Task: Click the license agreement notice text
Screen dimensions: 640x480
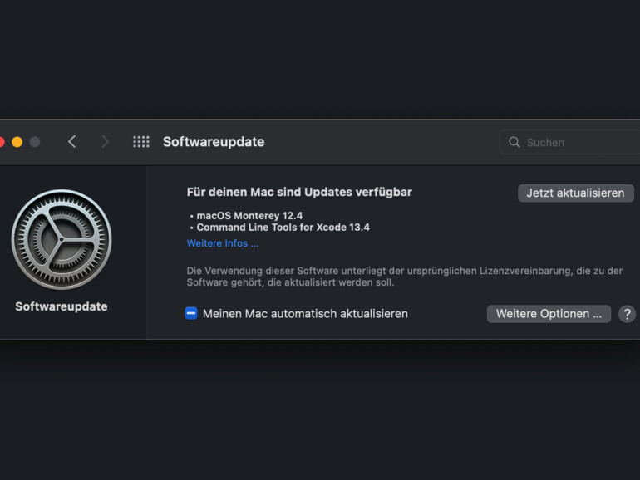Action: pyautogui.click(x=404, y=277)
